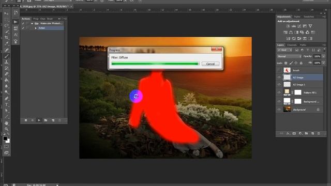Select the Crop tool

(x=6, y=38)
